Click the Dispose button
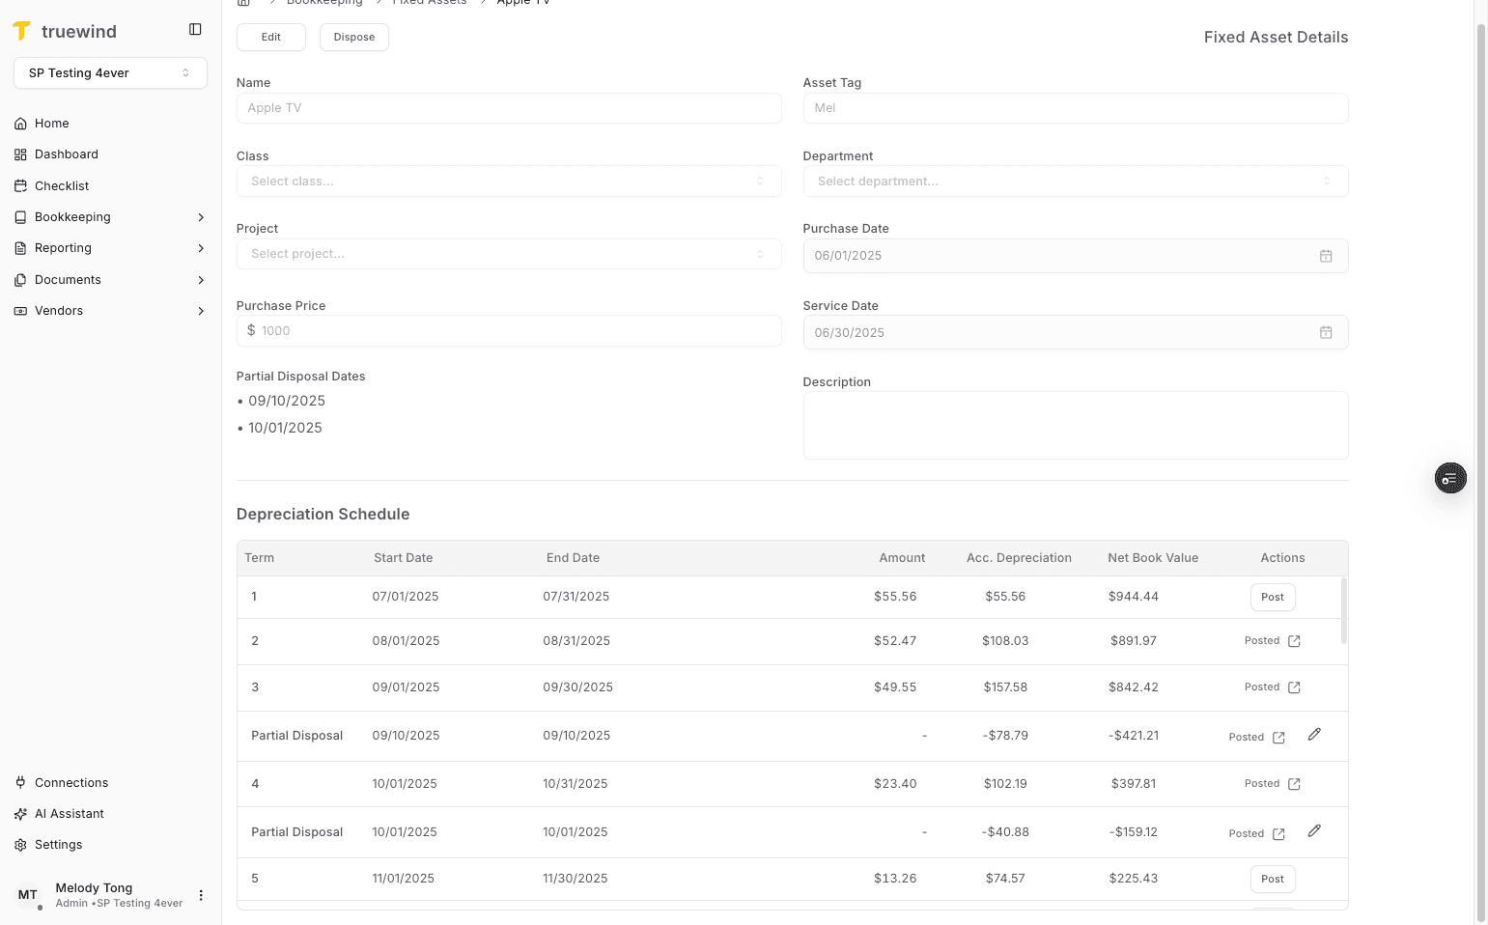1488x925 pixels. tap(353, 37)
